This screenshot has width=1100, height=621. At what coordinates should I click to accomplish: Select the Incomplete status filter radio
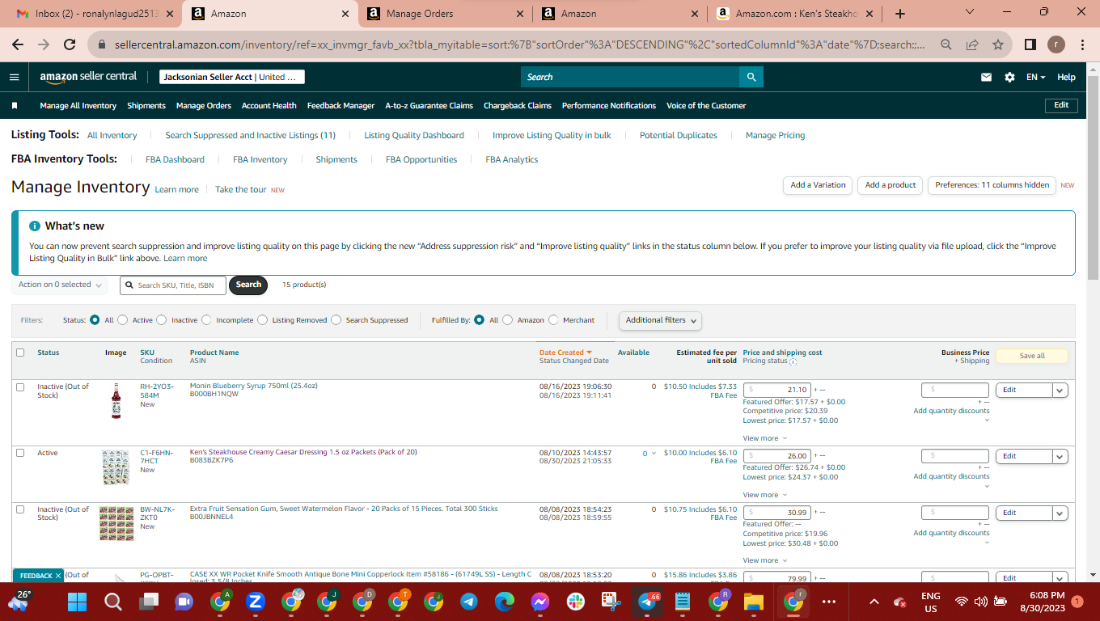coord(206,320)
